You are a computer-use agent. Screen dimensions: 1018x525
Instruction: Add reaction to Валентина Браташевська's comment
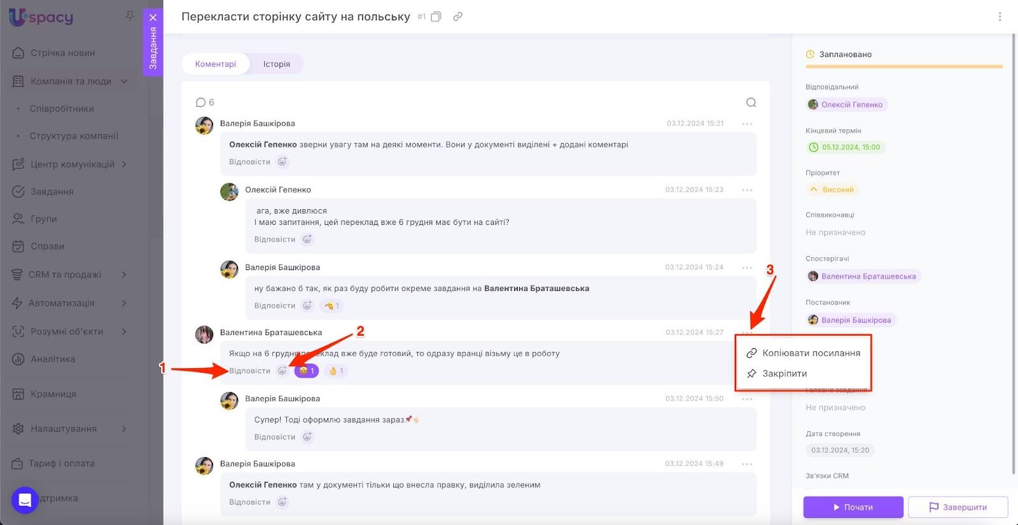click(x=282, y=371)
